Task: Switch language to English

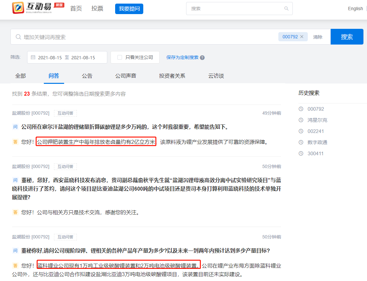Action: [x=355, y=9]
